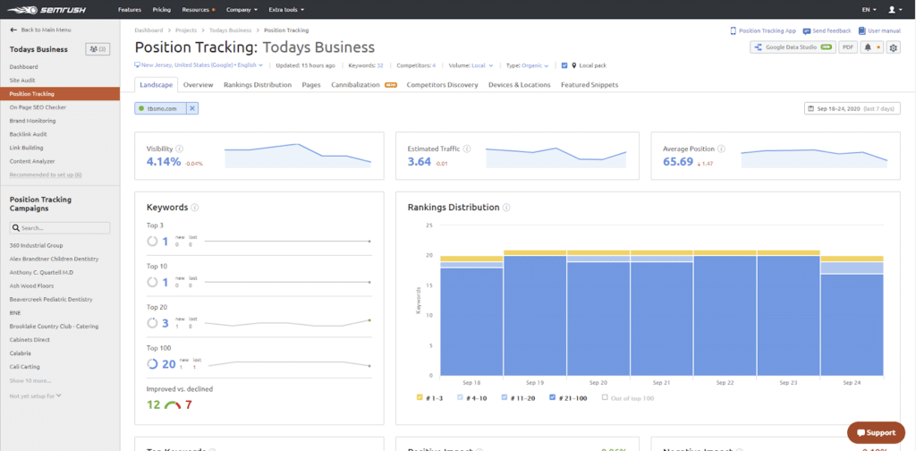Image resolution: width=916 pixels, height=451 pixels.
Task: Expand Not yet setup for list
Action: click(x=36, y=396)
